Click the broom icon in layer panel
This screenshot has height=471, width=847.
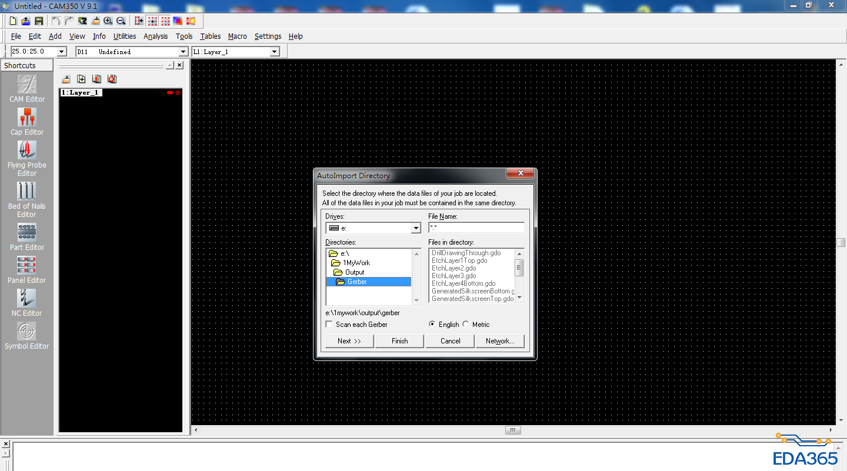(66, 79)
